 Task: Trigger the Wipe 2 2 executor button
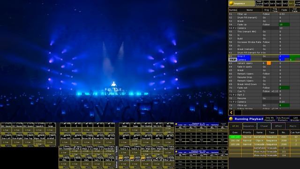pos(97,151)
